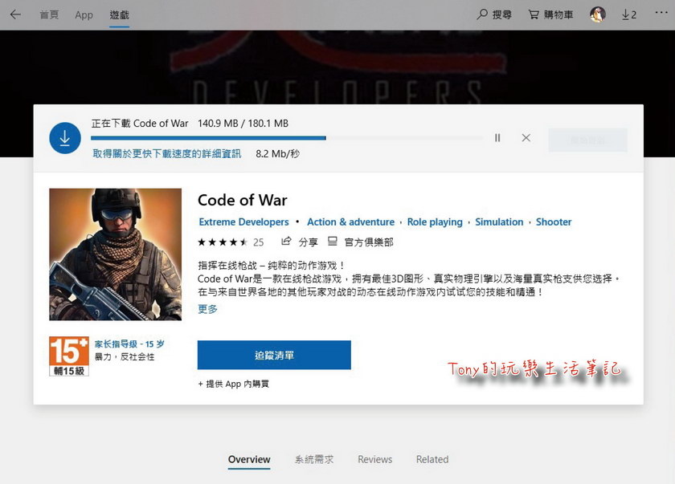Click the Code of War soldier thumbnail

tap(116, 254)
